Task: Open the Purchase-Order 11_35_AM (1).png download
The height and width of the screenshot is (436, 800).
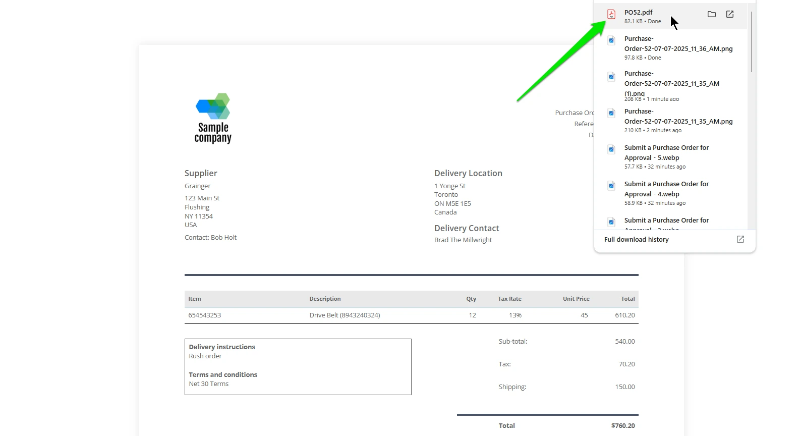Action: tap(671, 86)
